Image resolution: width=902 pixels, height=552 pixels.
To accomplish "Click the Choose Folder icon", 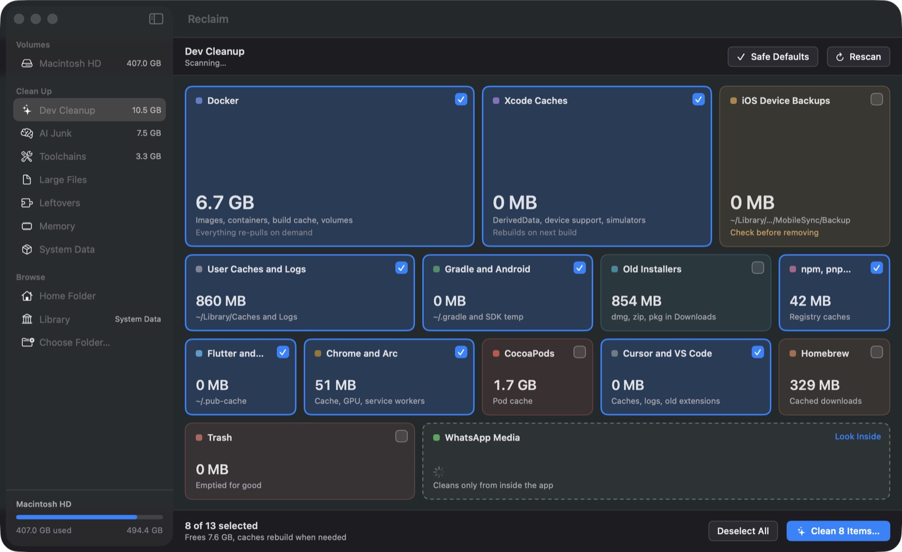I will (x=28, y=342).
